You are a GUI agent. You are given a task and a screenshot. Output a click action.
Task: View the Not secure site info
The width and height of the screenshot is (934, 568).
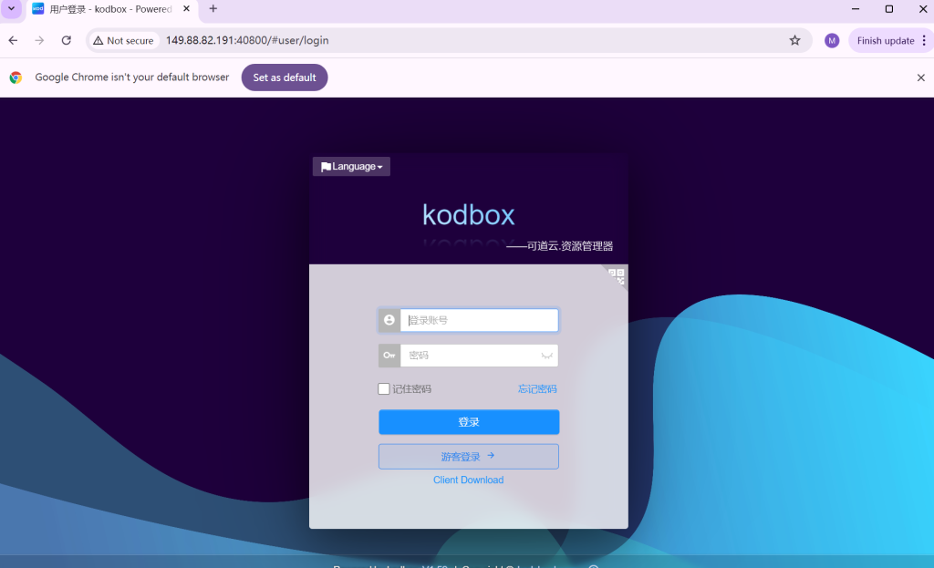(x=124, y=40)
